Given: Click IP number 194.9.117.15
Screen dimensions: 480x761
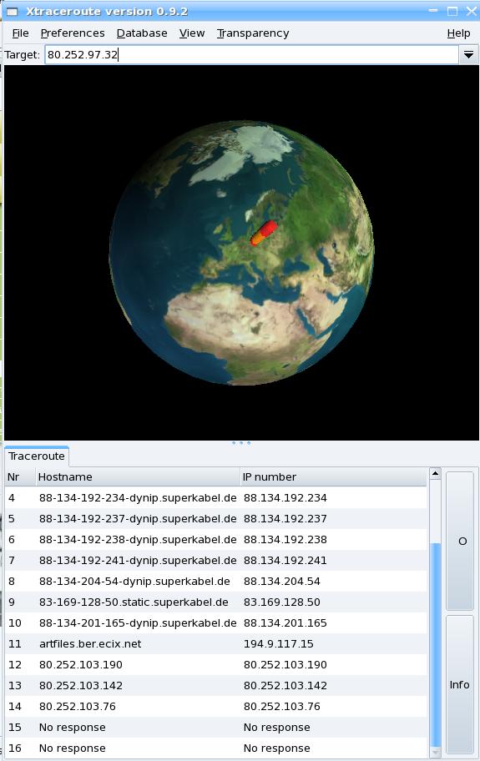Looking at the screenshot, I should click(279, 644).
